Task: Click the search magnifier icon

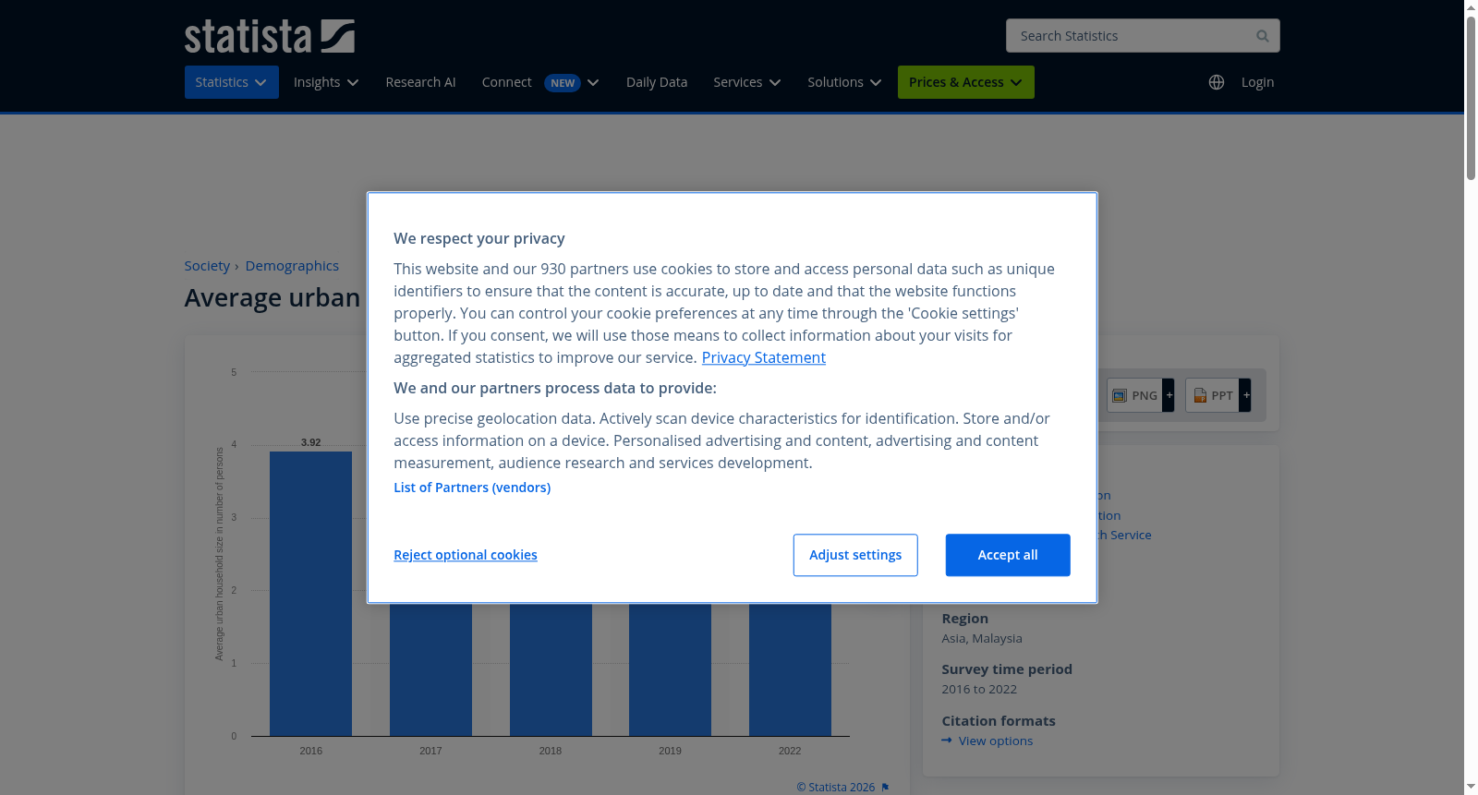Action: (x=1262, y=36)
